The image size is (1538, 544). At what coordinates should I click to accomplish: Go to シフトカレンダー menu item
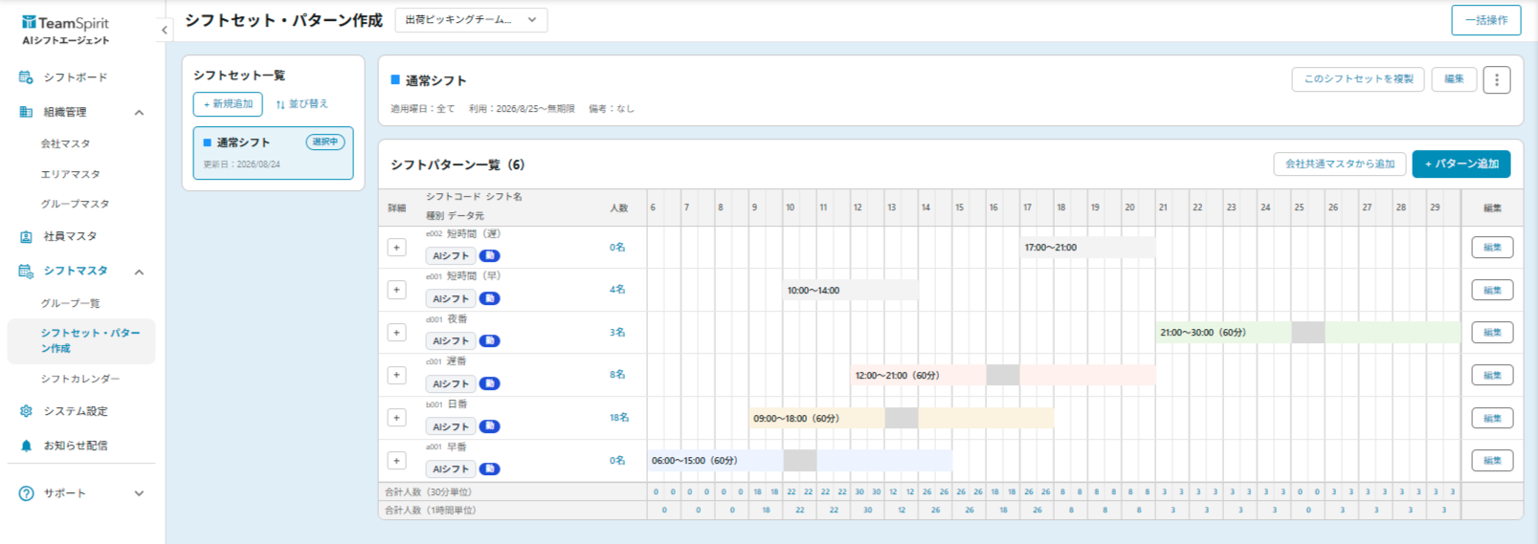click(x=80, y=379)
